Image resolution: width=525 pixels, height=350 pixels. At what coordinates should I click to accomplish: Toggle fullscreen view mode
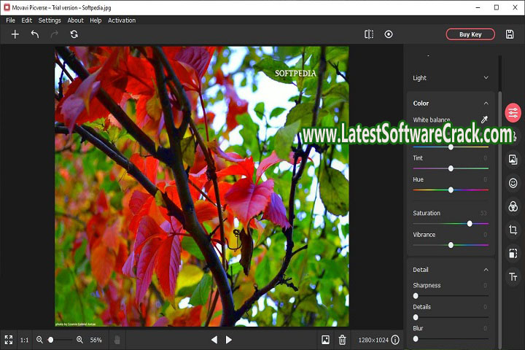point(9,340)
